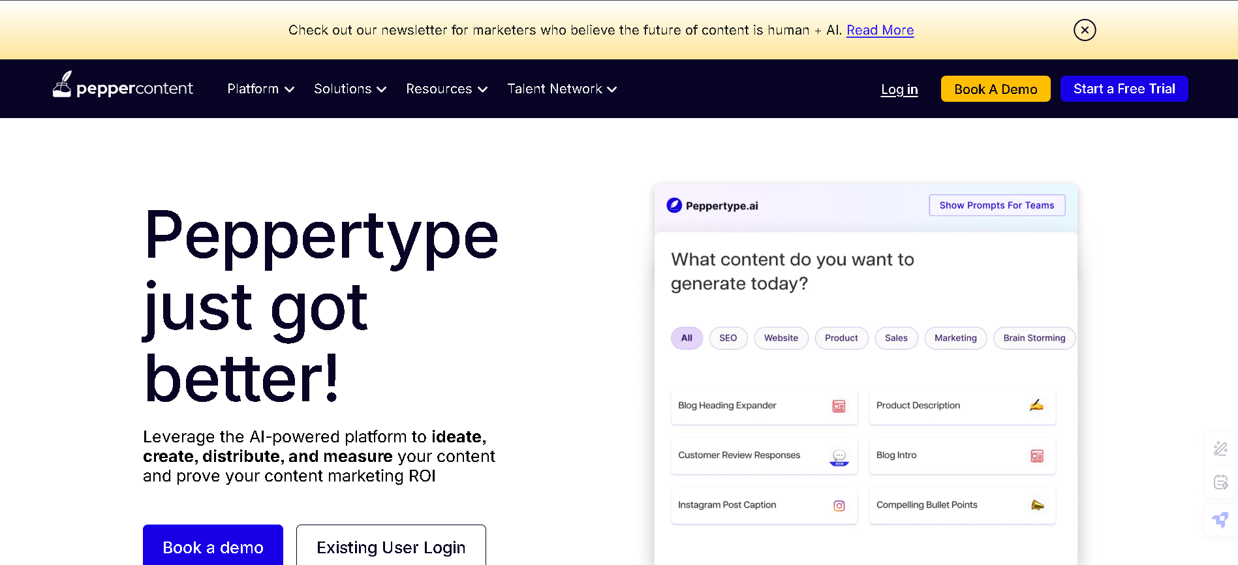
Task: Click the Peppertype.ai feather logo icon
Action: coord(674,206)
